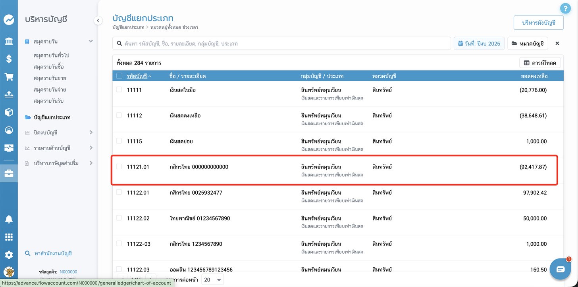Select the product box sidebar icon
This screenshot has height=287, width=578.
click(x=9, y=112)
